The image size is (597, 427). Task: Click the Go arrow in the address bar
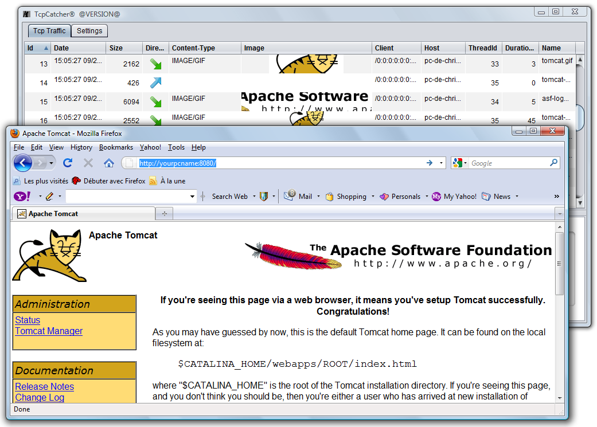click(x=430, y=163)
